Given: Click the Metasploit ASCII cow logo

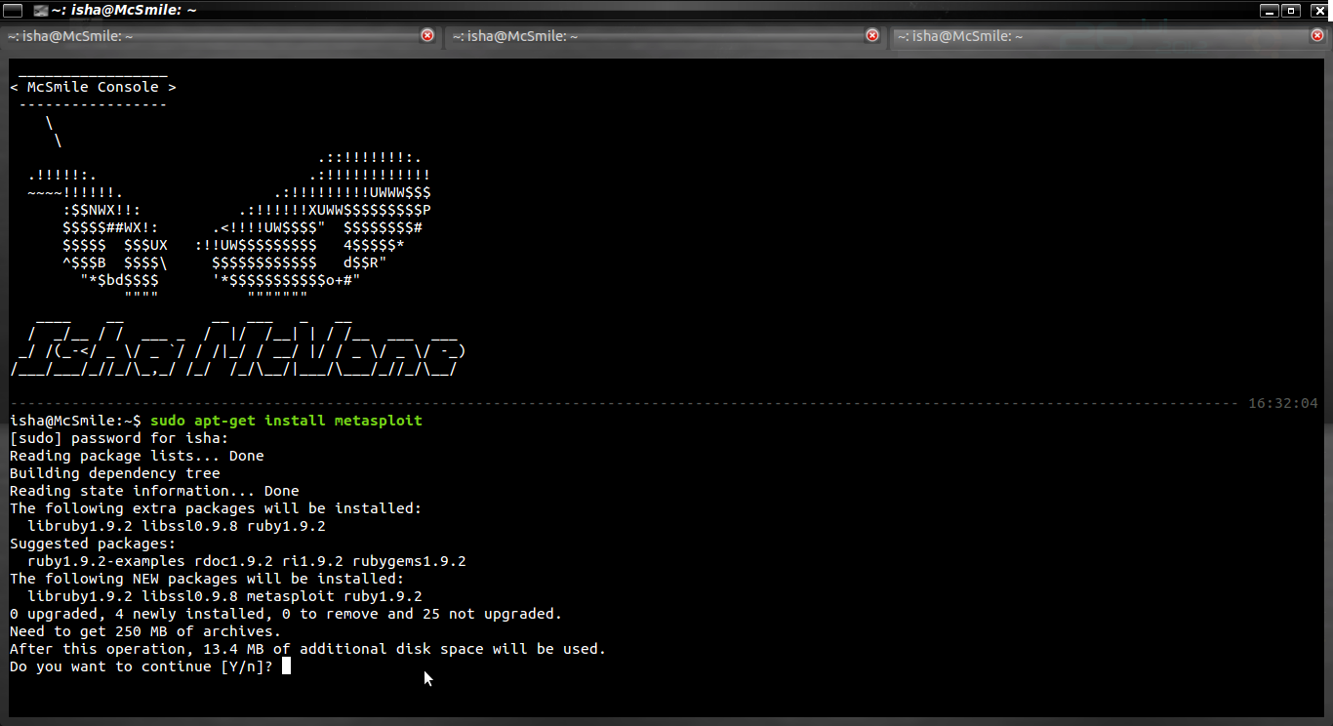Looking at the screenshot, I should pyautogui.click(x=224, y=224).
